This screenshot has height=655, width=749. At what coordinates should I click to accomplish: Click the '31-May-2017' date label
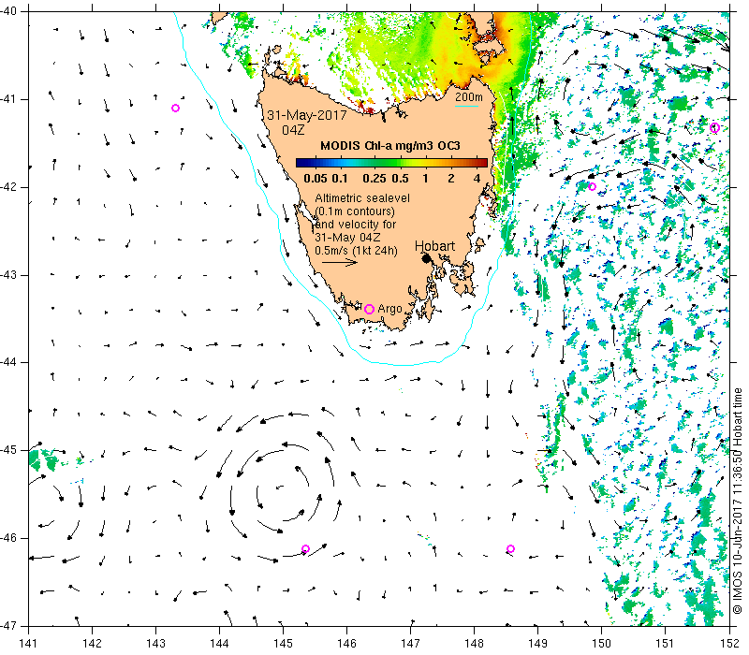307,115
